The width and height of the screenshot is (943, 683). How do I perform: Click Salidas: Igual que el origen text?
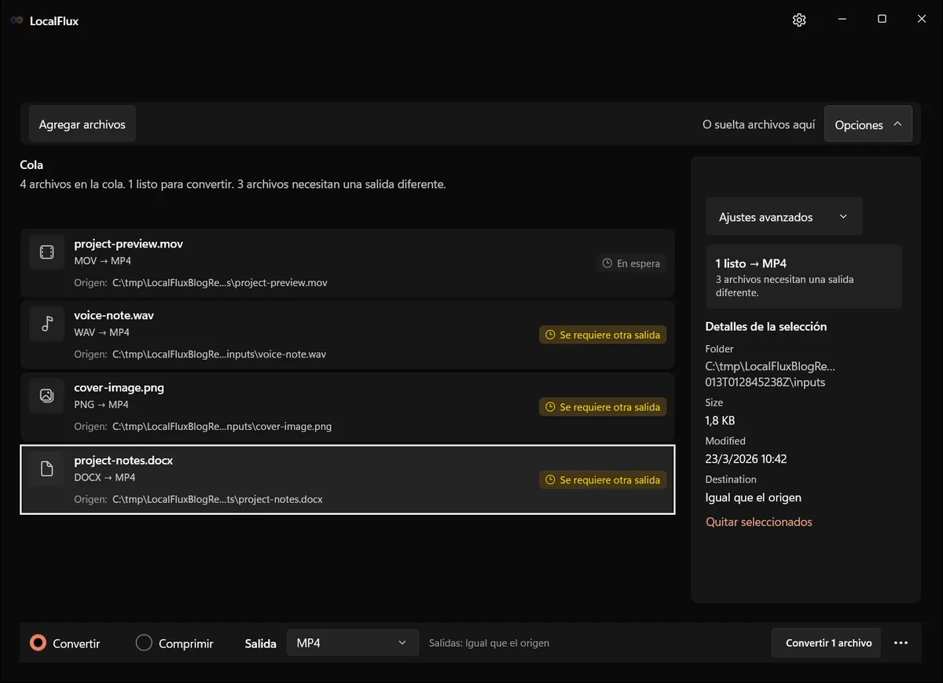pyautogui.click(x=489, y=643)
